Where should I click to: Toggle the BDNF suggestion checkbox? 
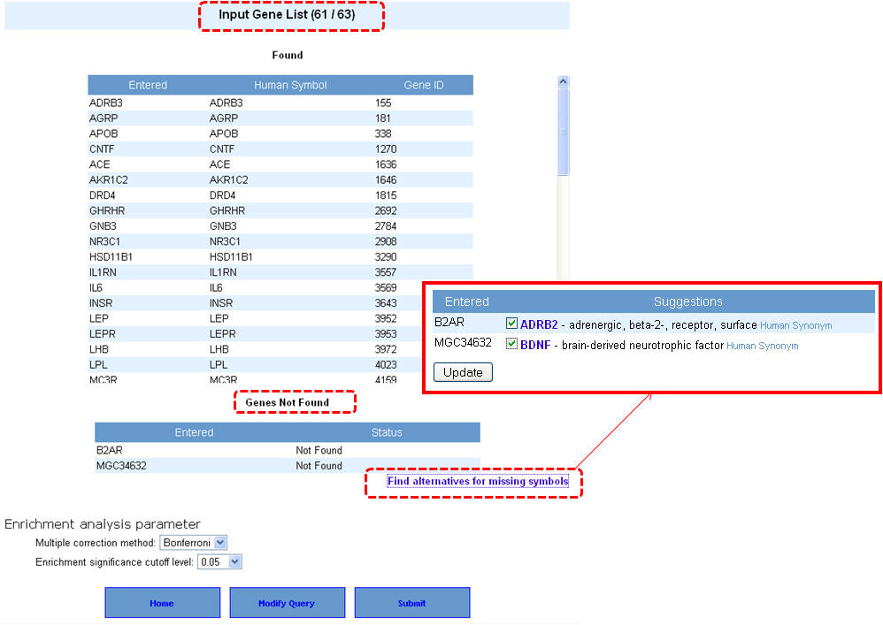click(511, 343)
